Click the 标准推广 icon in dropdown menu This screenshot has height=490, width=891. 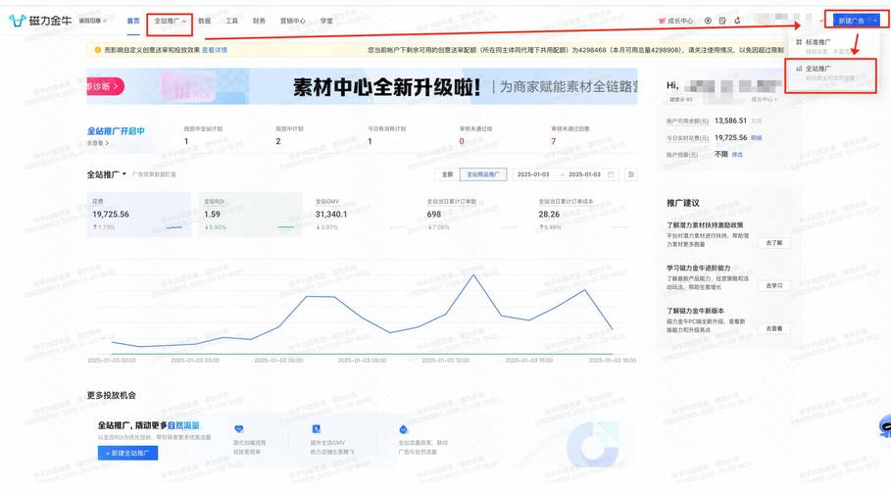[799, 43]
